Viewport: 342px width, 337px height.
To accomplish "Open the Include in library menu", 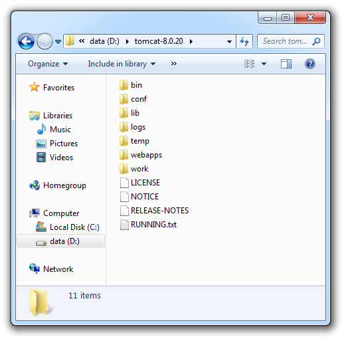I will click(122, 64).
